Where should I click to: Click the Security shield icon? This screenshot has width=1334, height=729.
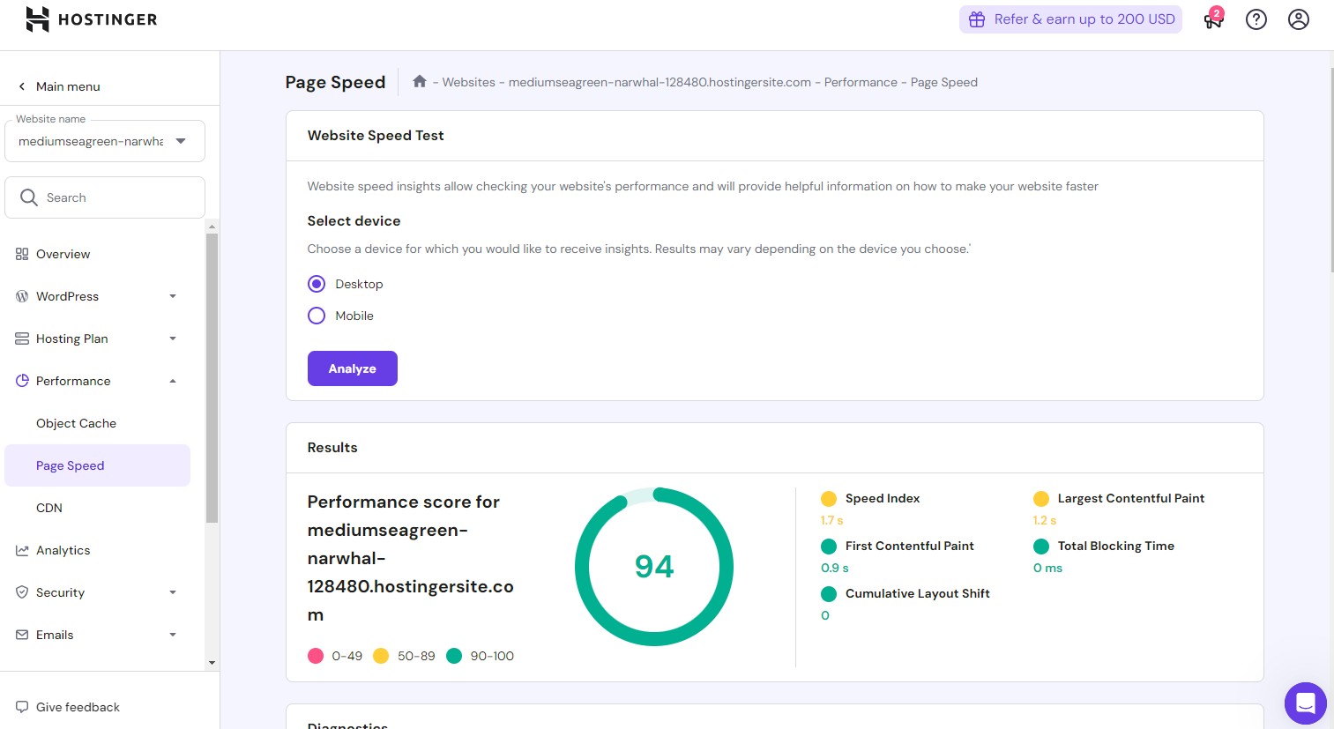tap(22, 592)
